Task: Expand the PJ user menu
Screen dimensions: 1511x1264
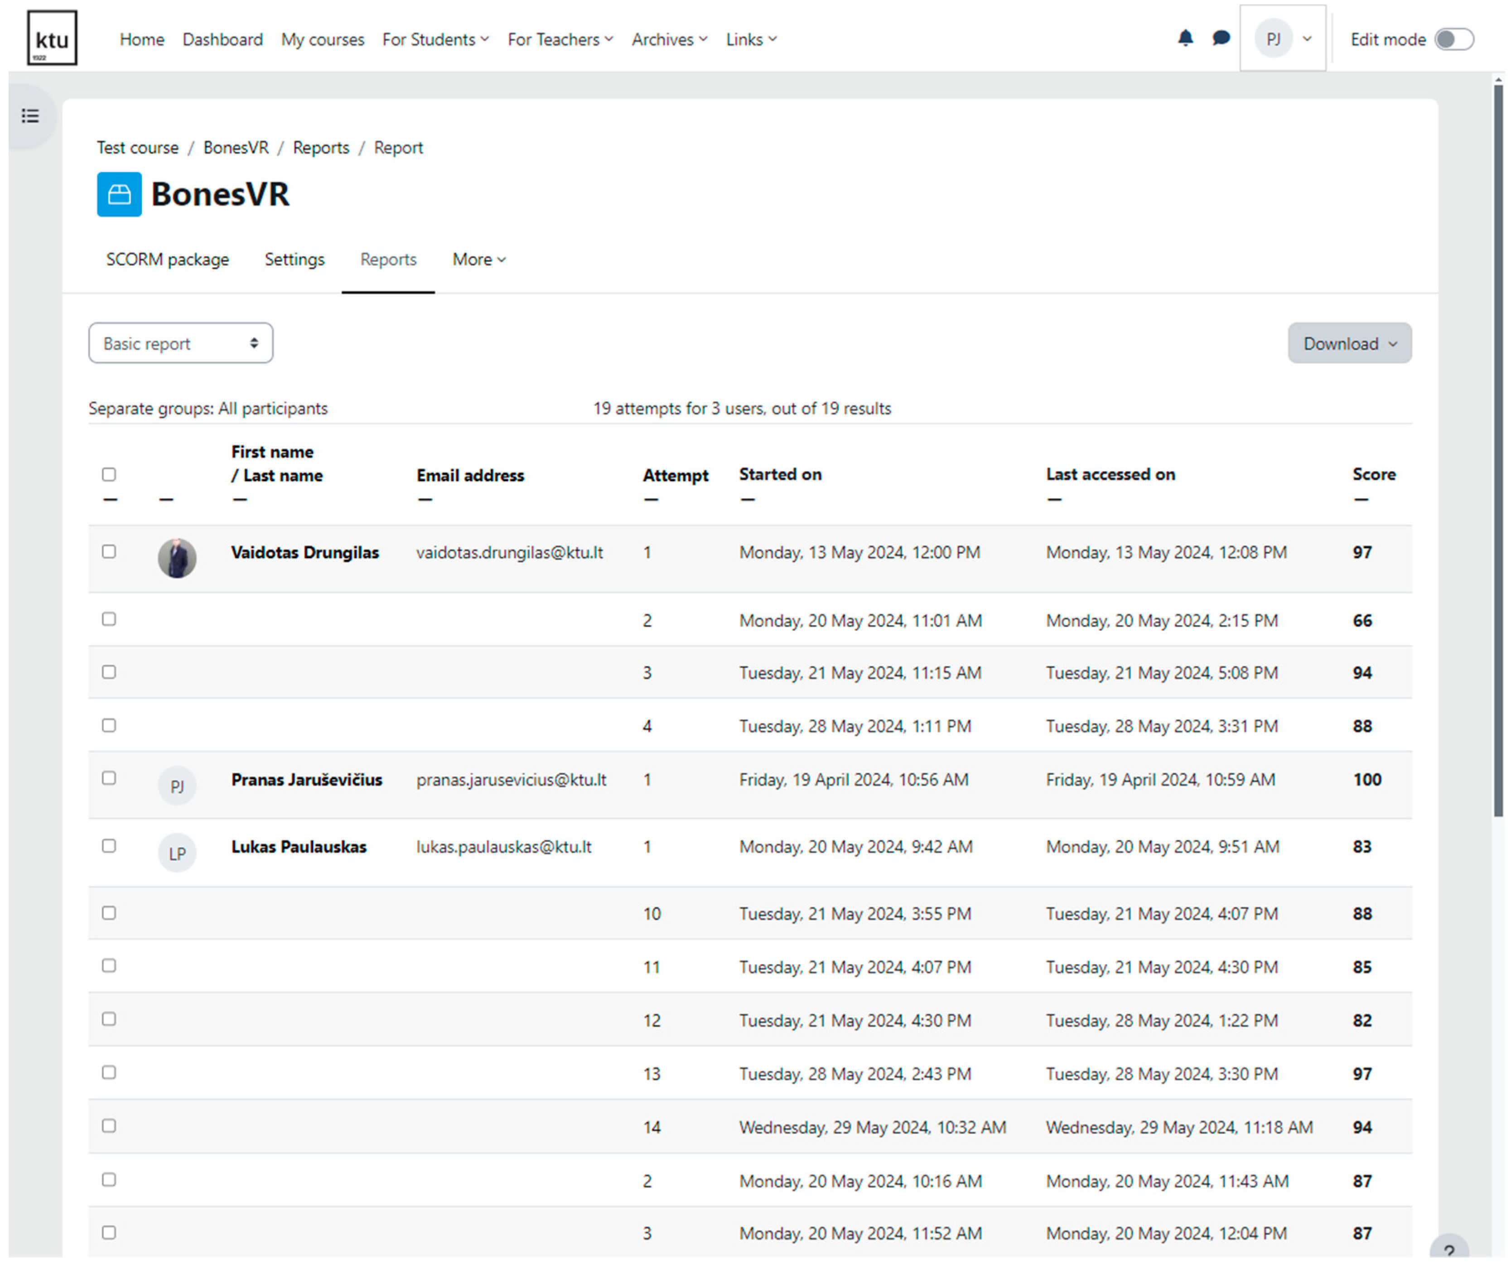Action: 1283,39
